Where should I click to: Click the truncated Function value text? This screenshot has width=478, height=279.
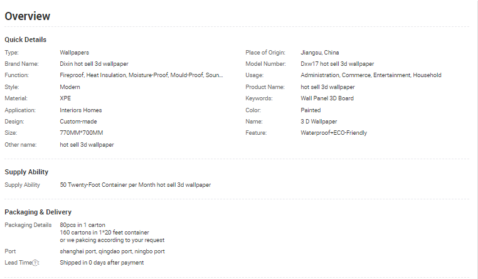[x=141, y=75]
